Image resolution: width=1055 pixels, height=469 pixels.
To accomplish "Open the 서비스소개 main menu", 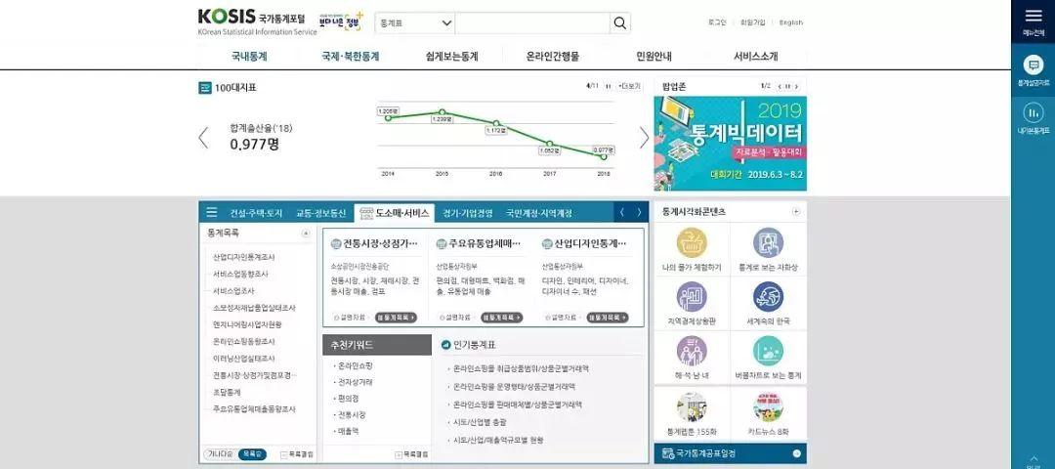I will [x=755, y=57].
